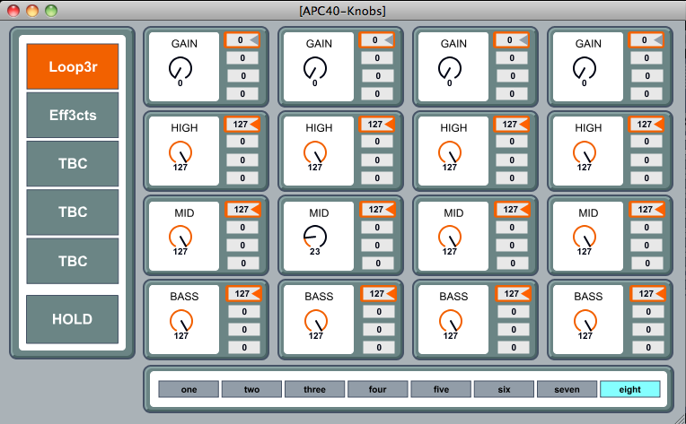The height and width of the screenshot is (424, 686).
Task: Click orange number box of fourth-column GAIN
Action: pos(646,40)
